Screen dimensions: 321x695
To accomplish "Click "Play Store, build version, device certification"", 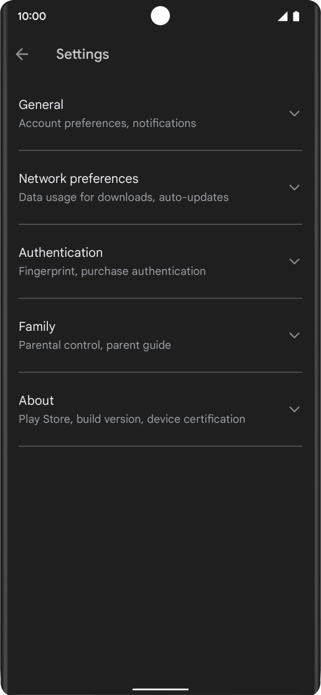I will 132,419.
